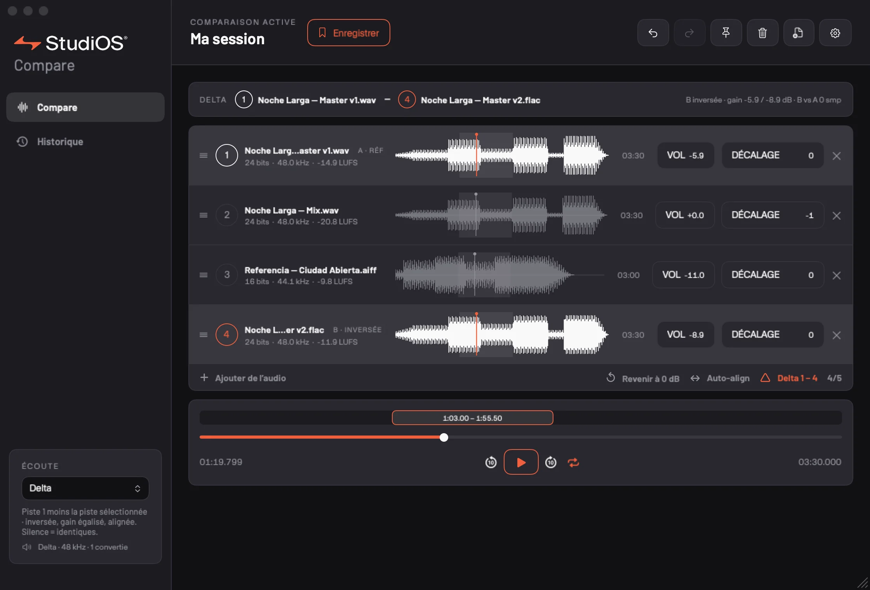Image resolution: width=870 pixels, height=590 pixels.
Task: Remove Ciudad Abierta.aiff track with X
Action: tap(837, 276)
